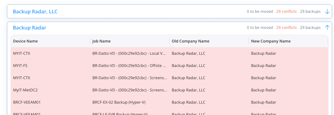Click new company name in the MyIT-MetDC2 row
The width and height of the screenshot is (334, 115).
point(264,90)
